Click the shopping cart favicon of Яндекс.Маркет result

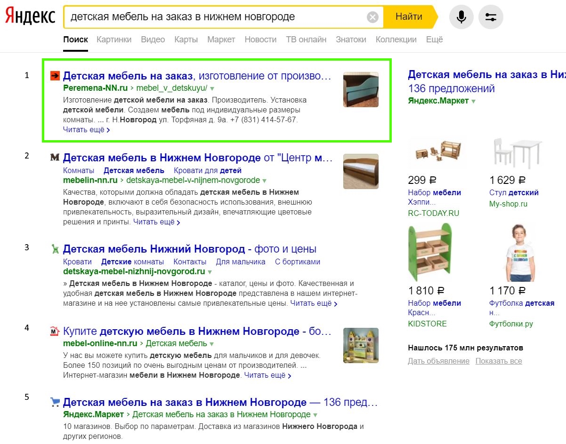pyautogui.click(x=55, y=402)
